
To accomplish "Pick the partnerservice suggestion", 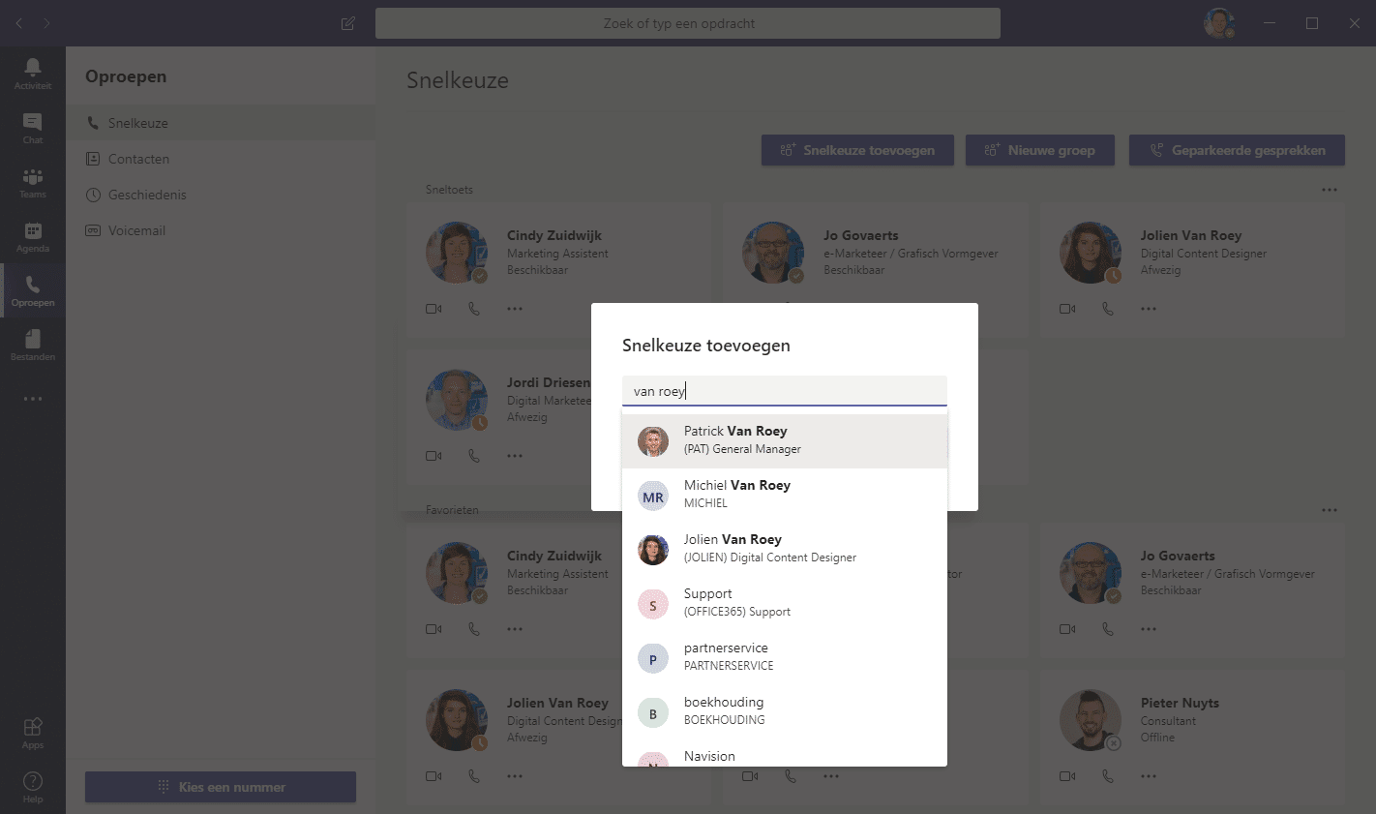I will tap(785, 658).
